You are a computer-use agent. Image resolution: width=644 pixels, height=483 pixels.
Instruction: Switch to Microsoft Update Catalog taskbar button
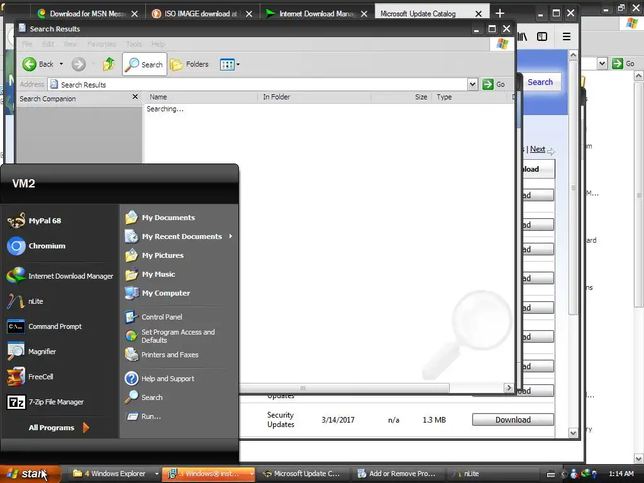click(x=302, y=474)
